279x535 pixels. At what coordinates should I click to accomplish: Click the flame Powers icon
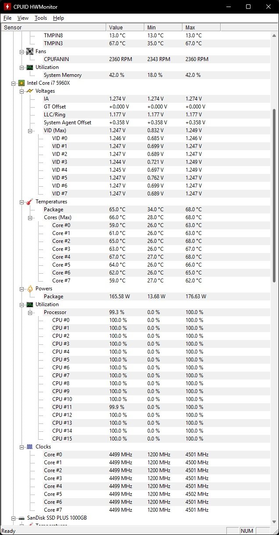click(x=30, y=289)
